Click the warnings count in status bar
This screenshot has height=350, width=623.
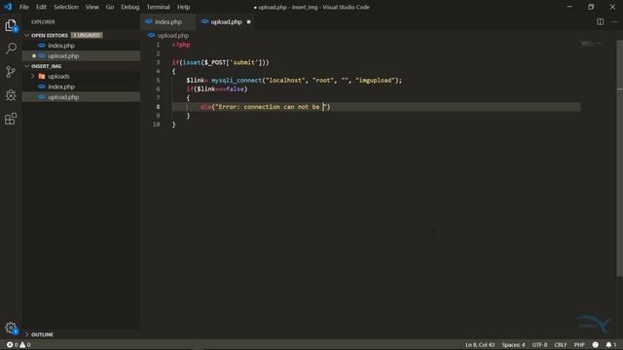coord(25,345)
